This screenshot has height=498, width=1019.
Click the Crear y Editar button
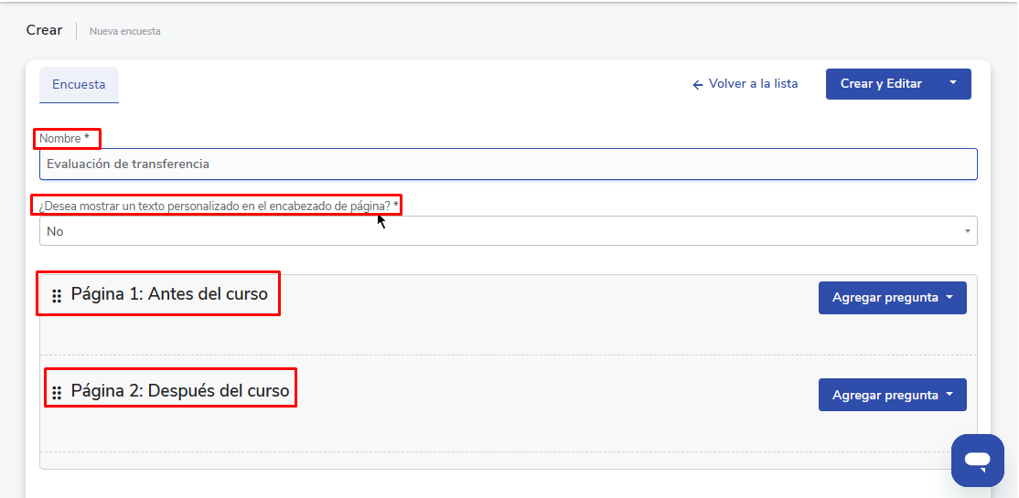[x=881, y=84]
